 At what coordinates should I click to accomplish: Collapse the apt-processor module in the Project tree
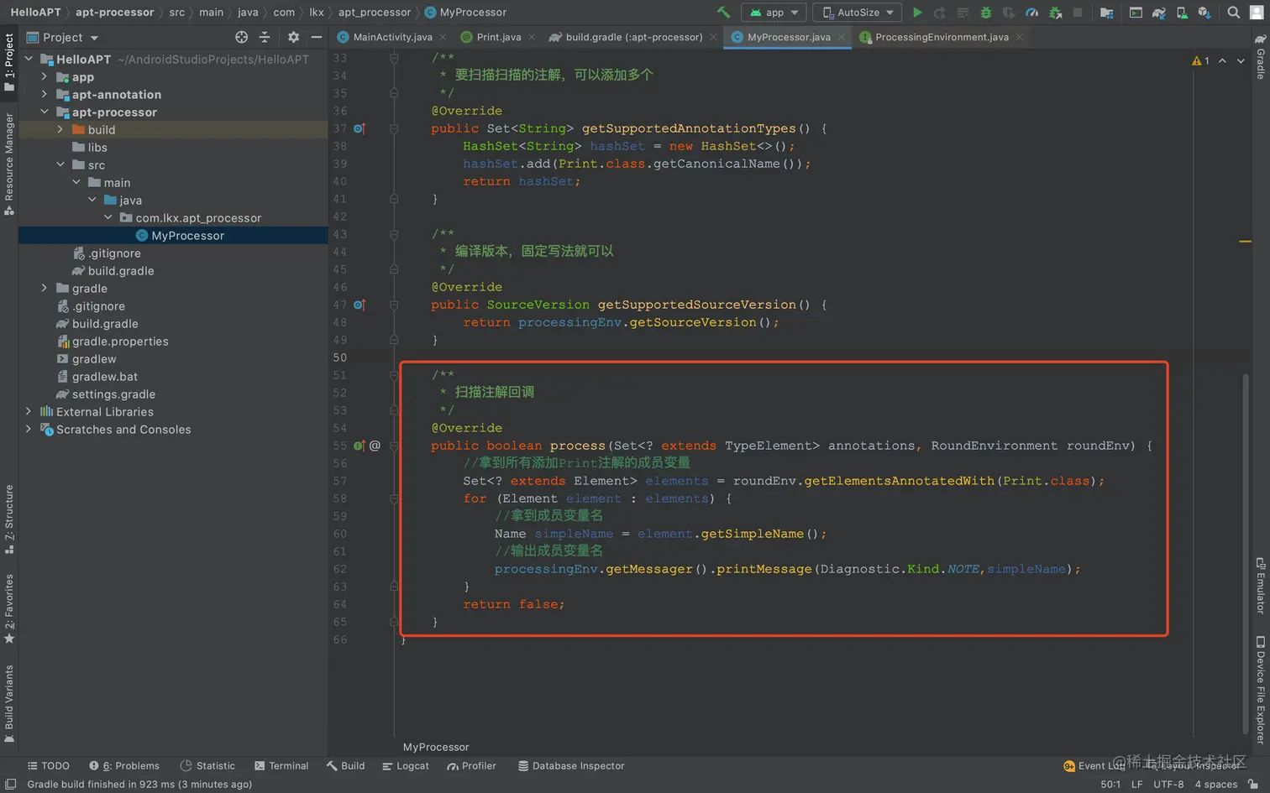pos(45,112)
